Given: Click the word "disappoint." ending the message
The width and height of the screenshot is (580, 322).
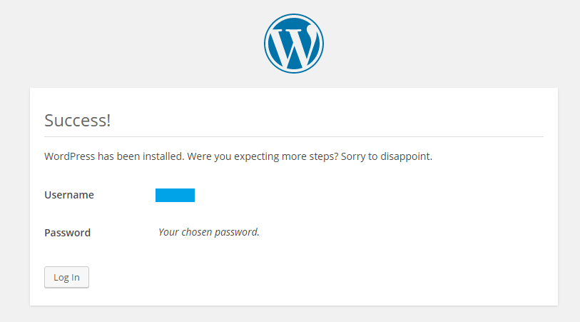Looking at the screenshot, I should (x=406, y=156).
